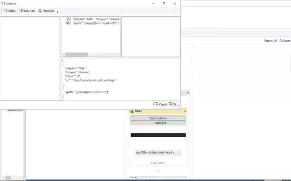The height and width of the screenshot is (181, 291).
Task: Click Sync tree in Selector toolbar
Action: tap(27, 10)
